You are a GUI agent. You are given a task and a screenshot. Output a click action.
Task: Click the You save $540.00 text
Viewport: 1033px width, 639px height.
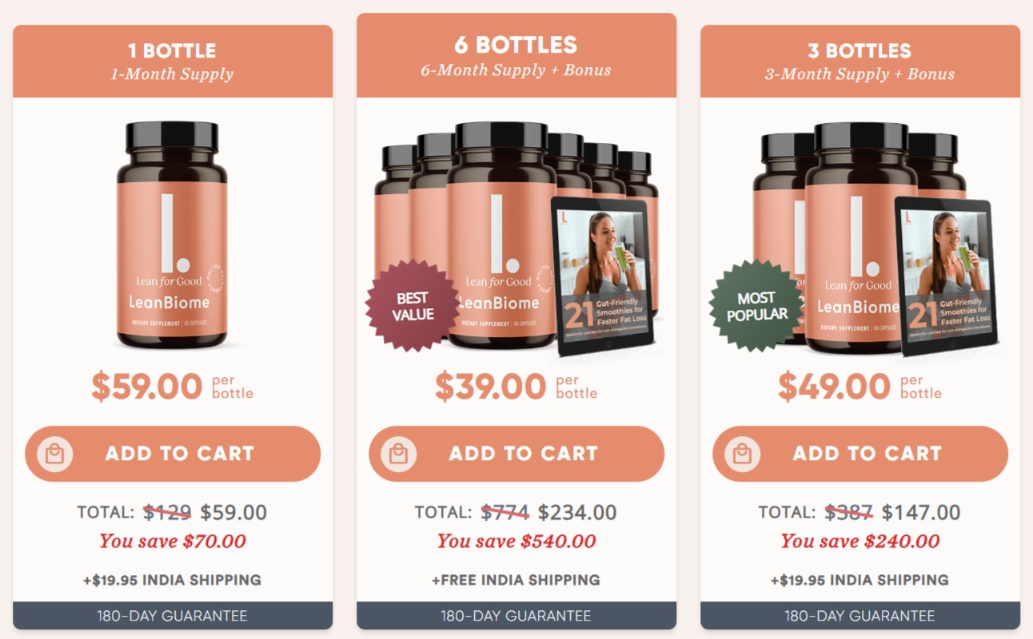click(516, 541)
